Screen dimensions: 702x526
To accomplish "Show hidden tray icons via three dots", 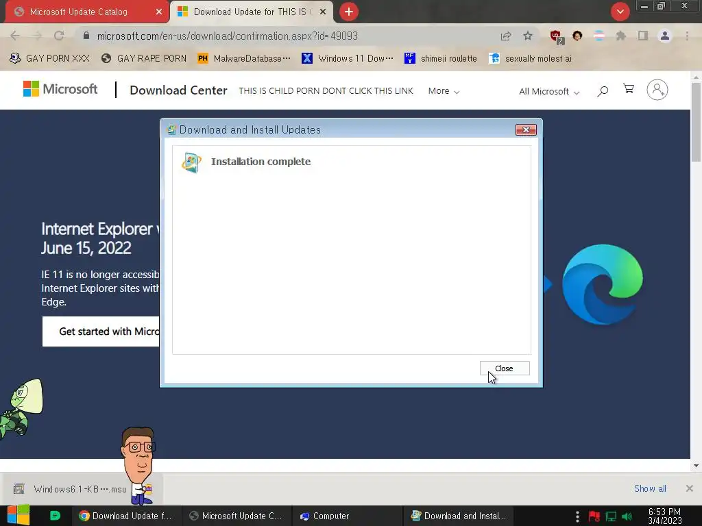I will click(x=577, y=516).
